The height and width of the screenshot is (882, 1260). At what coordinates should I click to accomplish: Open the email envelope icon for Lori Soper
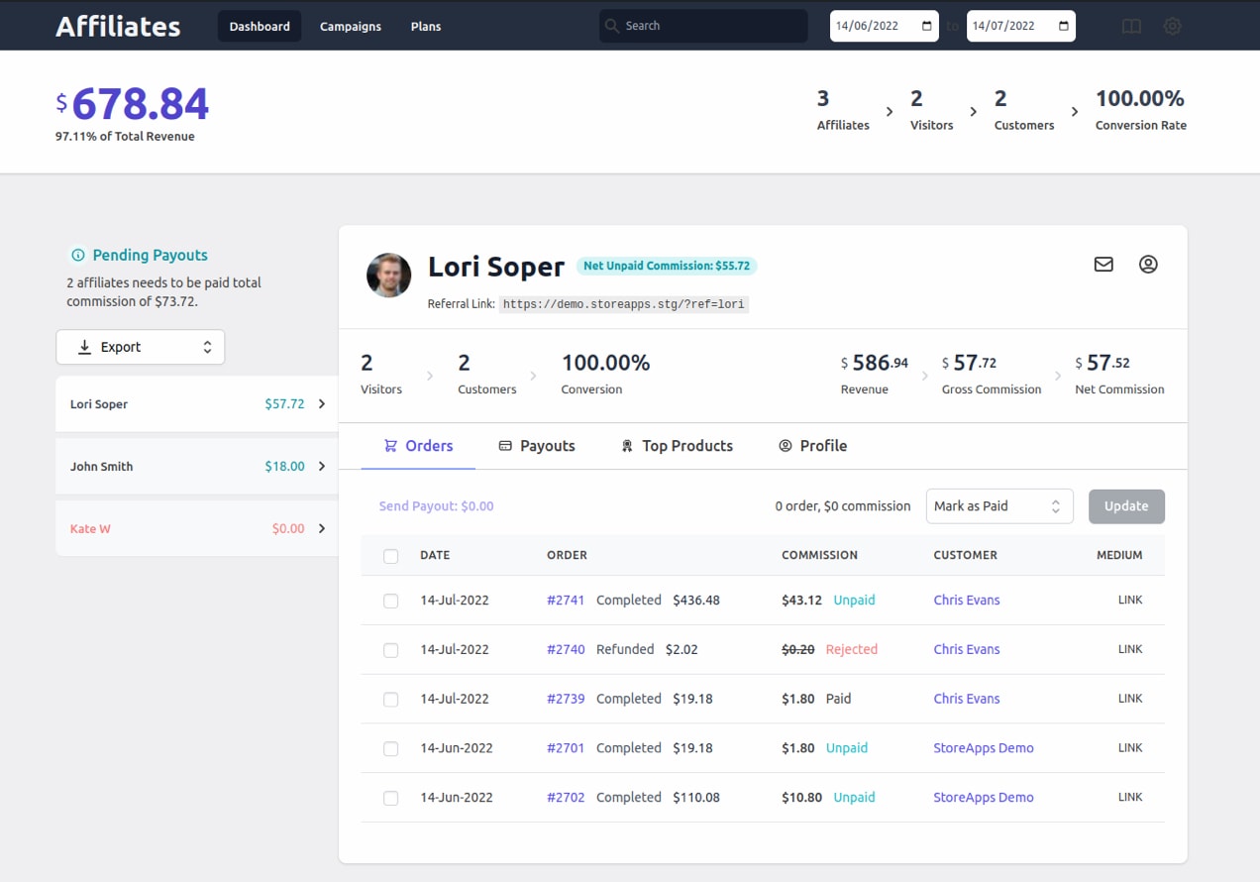(1103, 265)
